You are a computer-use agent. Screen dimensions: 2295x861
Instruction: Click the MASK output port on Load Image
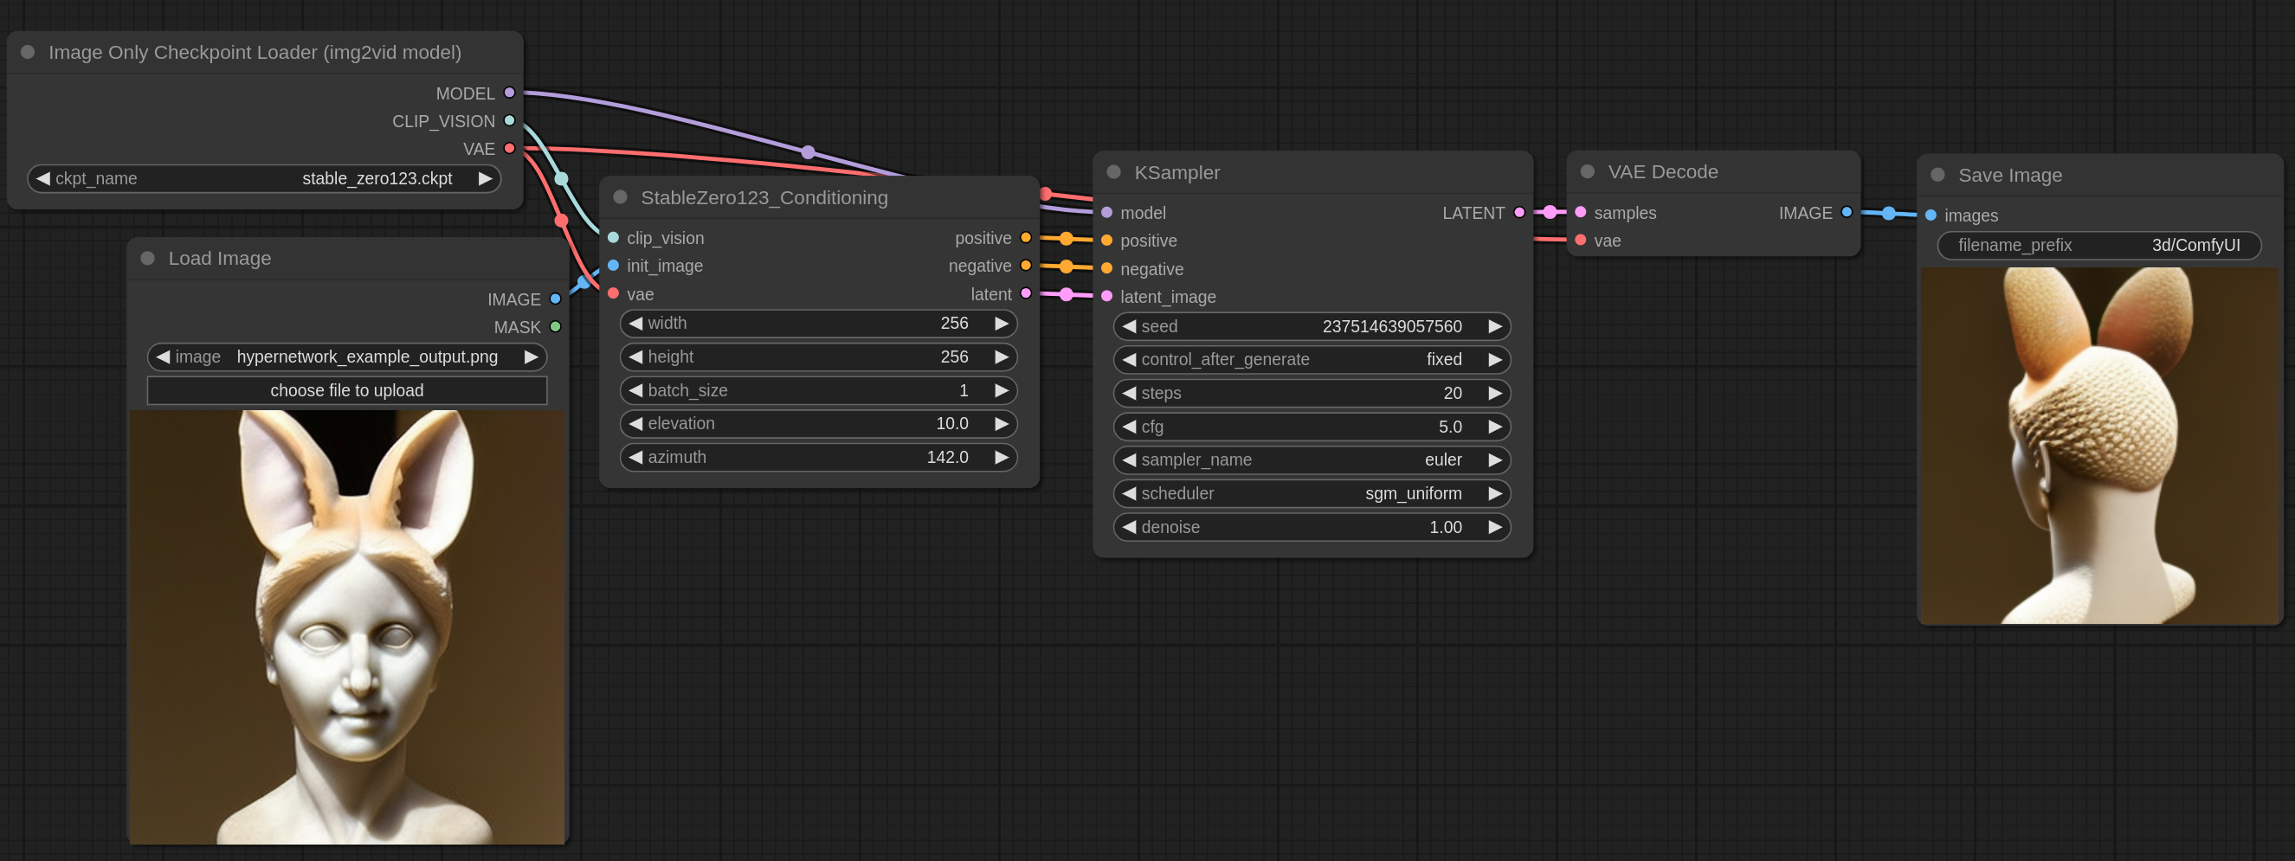[x=555, y=327]
